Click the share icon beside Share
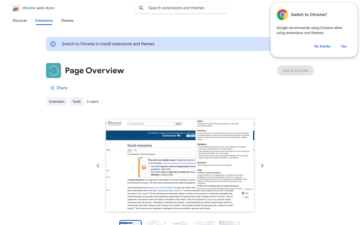 point(52,88)
